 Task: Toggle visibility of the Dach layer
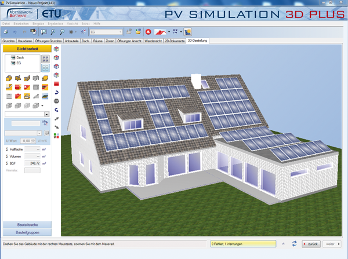pyautogui.click(x=13, y=57)
